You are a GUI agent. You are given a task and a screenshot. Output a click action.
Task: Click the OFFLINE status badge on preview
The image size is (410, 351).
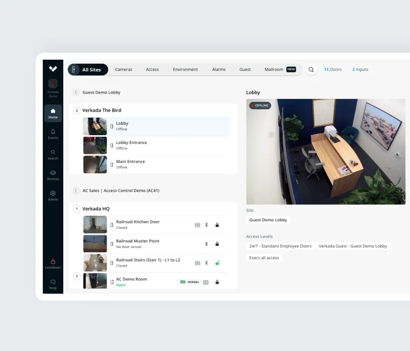260,105
